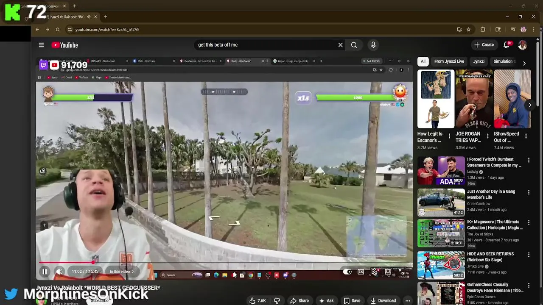Open YouTube notifications bell

[x=507, y=45]
